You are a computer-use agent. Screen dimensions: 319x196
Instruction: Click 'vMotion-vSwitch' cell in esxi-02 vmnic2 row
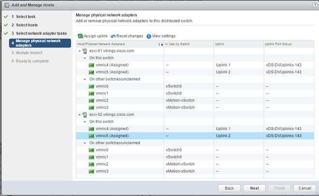click(x=180, y=164)
